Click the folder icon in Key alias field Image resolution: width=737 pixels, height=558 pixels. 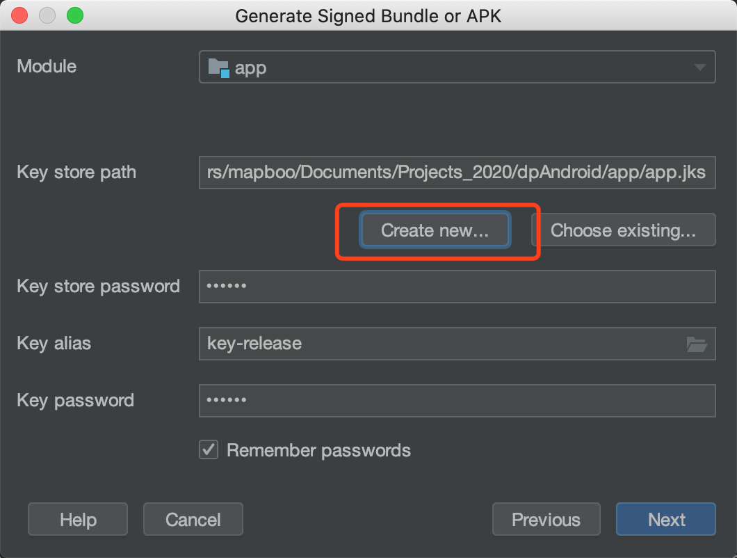coord(696,344)
